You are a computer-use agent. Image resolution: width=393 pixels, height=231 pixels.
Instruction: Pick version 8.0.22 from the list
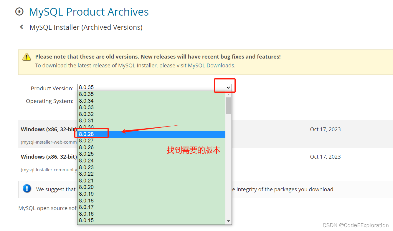pyautogui.click(x=151, y=174)
